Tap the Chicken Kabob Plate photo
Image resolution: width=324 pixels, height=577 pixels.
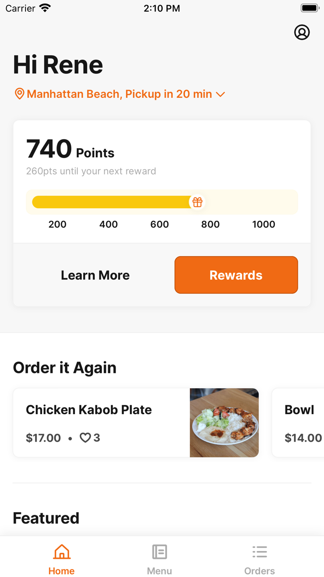(x=224, y=423)
